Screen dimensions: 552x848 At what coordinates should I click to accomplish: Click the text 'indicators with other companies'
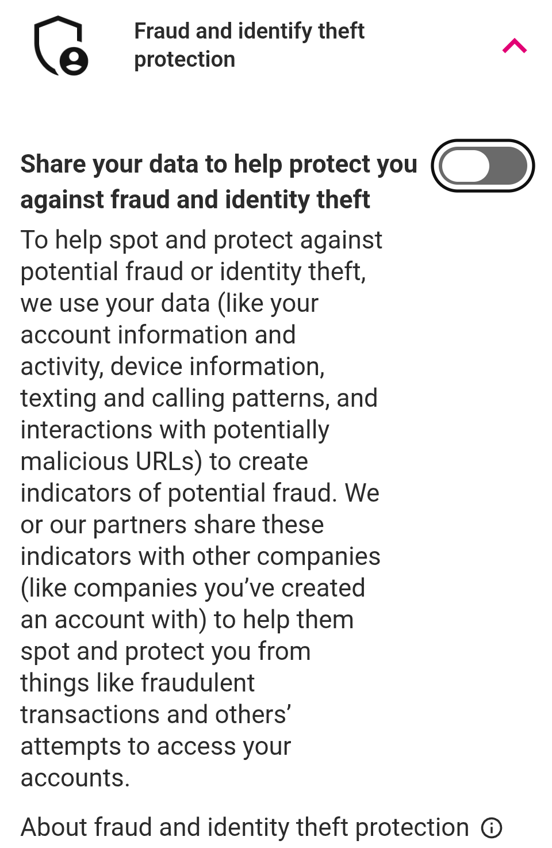tap(201, 556)
